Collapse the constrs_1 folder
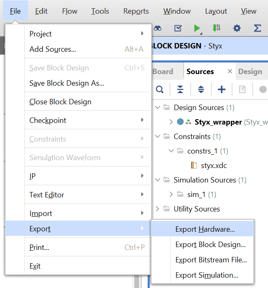The width and height of the screenshot is (268, 288). (171, 151)
